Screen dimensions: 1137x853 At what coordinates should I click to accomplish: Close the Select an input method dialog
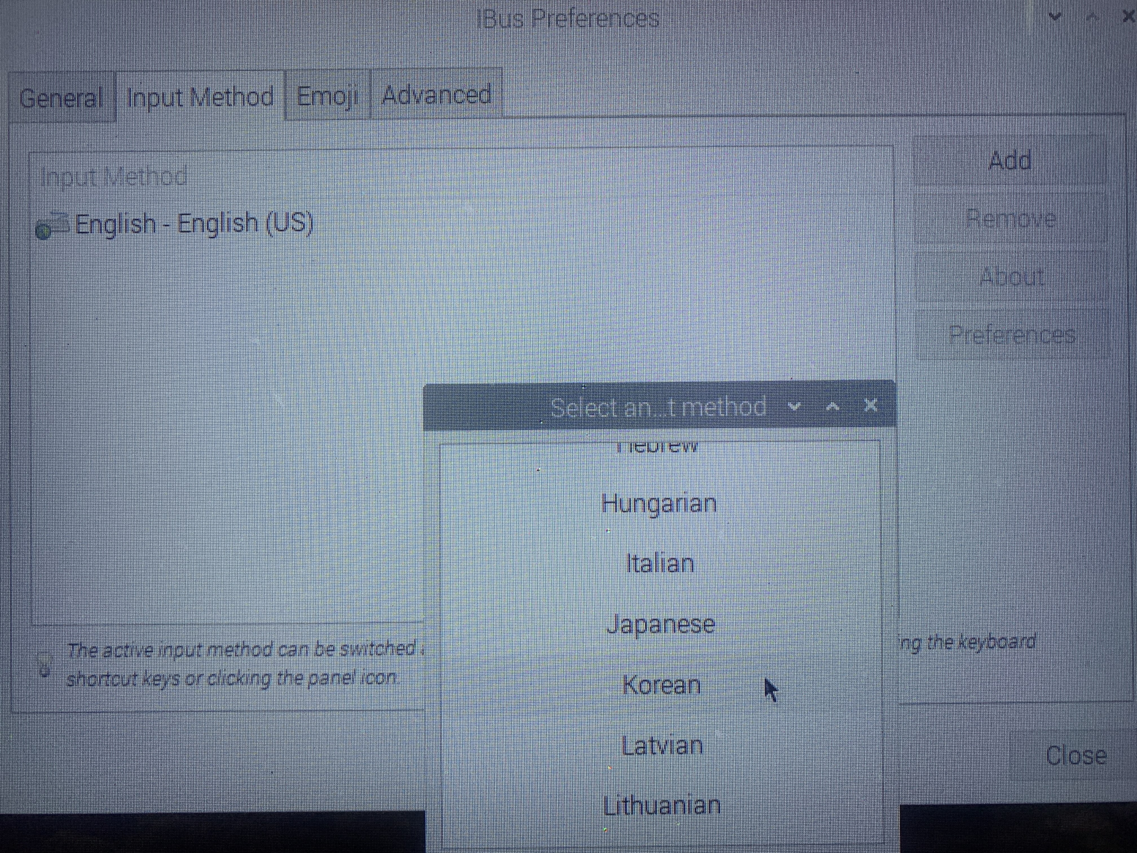click(870, 406)
